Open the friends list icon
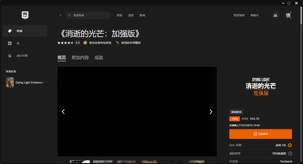 point(276,15)
